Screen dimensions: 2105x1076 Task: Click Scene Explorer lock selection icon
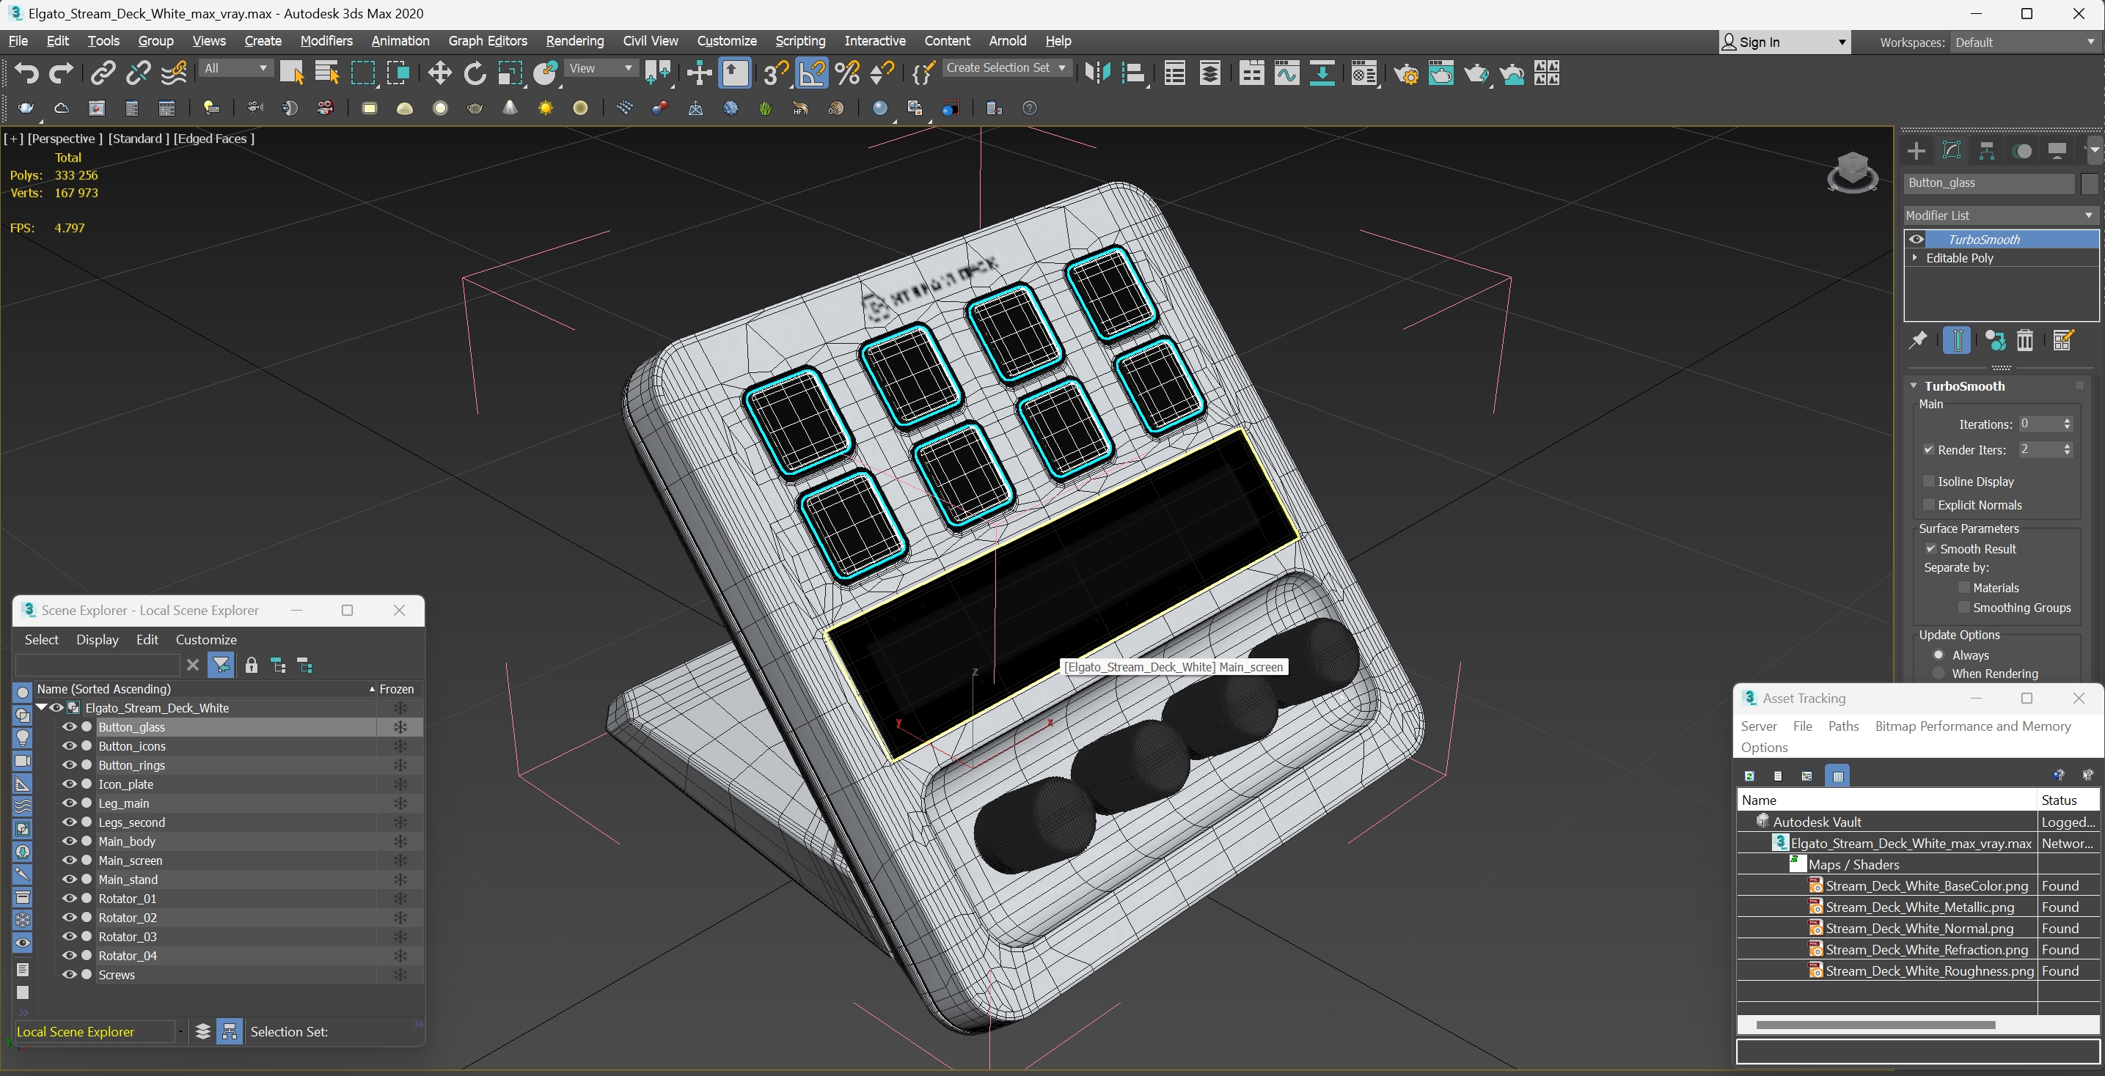tap(251, 666)
